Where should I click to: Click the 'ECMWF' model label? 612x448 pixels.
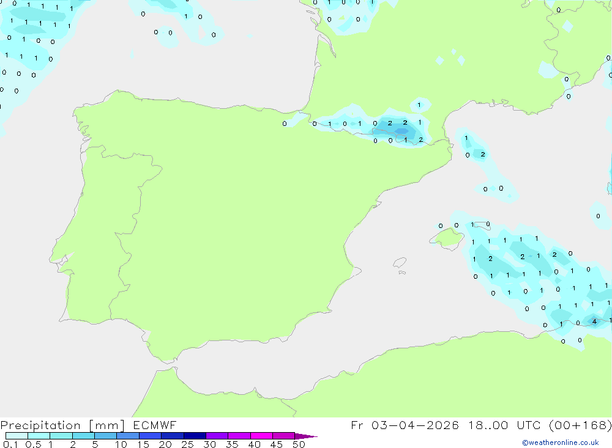click(x=155, y=425)
